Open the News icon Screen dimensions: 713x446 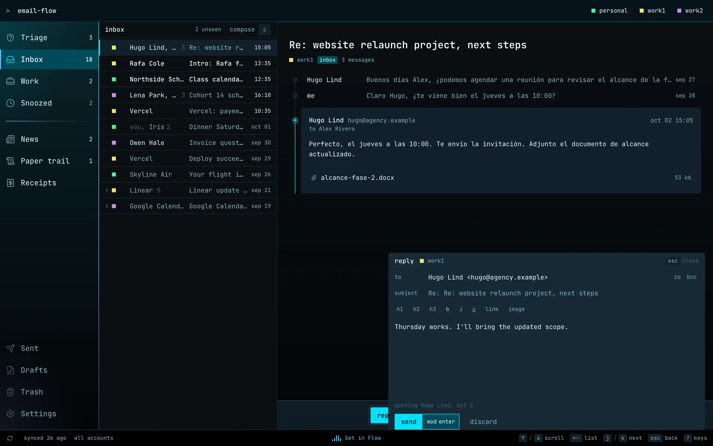coord(10,139)
